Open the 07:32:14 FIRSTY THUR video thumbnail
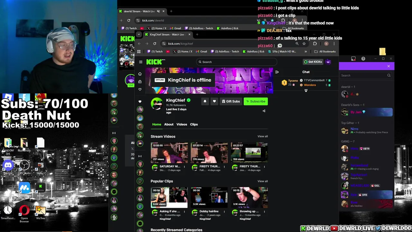Screen dimensions: 412x232 [x=209, y=152]
